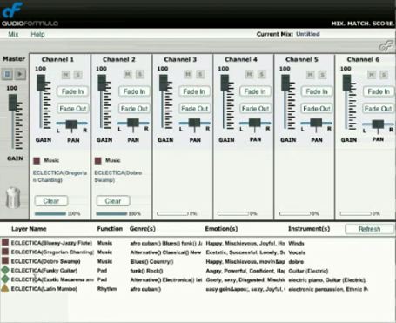Click the Function column header
The image size is (396, 323).
[x=110, y=229]
